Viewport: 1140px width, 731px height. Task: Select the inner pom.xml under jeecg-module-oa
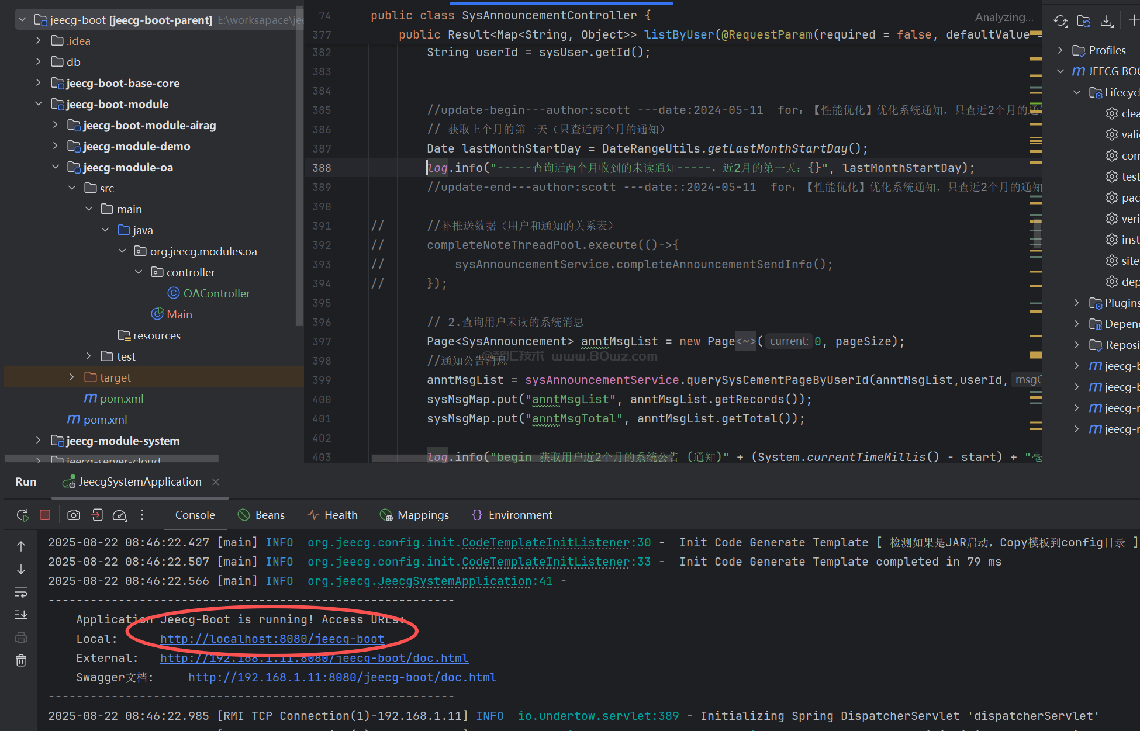(x=115, y=399)
